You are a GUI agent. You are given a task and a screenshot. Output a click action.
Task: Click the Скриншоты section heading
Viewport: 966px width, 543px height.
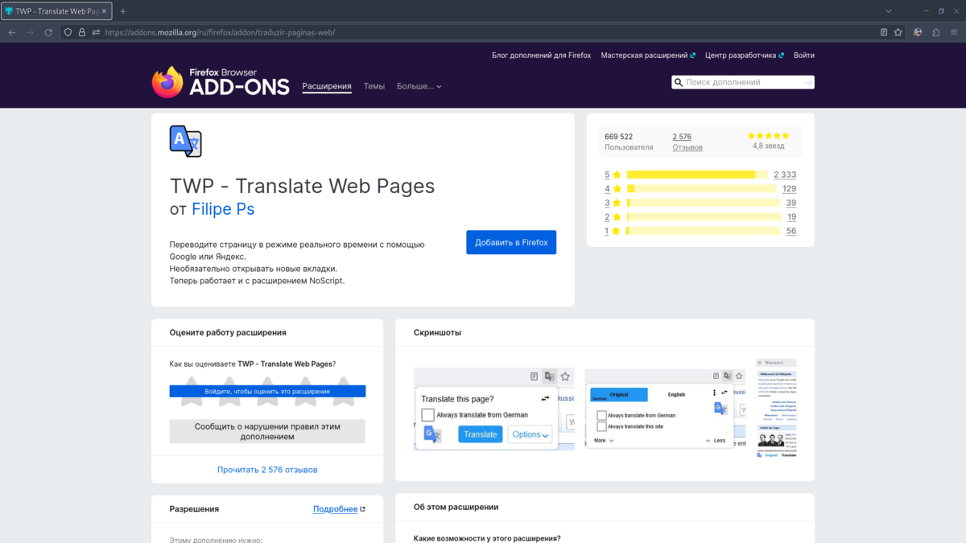(437, 332)
